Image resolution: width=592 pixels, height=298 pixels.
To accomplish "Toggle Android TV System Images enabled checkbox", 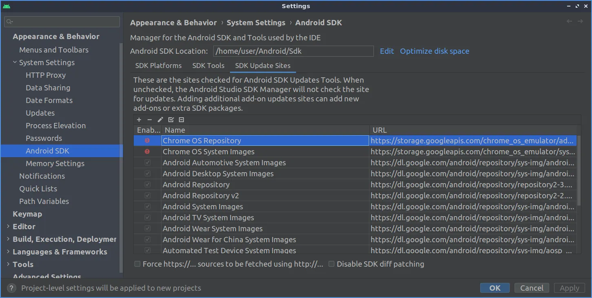I will click(x=148, y=217).
